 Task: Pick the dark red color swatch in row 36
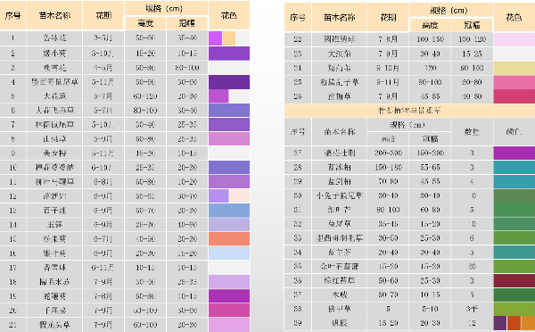(x=514, y=280)
